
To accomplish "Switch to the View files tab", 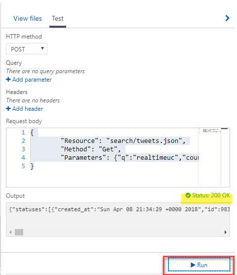I will click(x=28, y=18).
